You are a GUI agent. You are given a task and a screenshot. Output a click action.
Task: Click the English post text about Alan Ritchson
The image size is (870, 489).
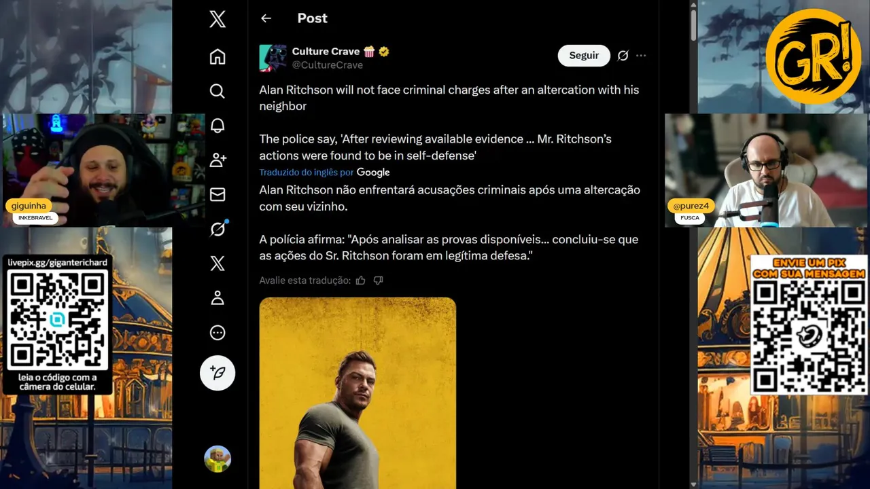click(449, 123)
